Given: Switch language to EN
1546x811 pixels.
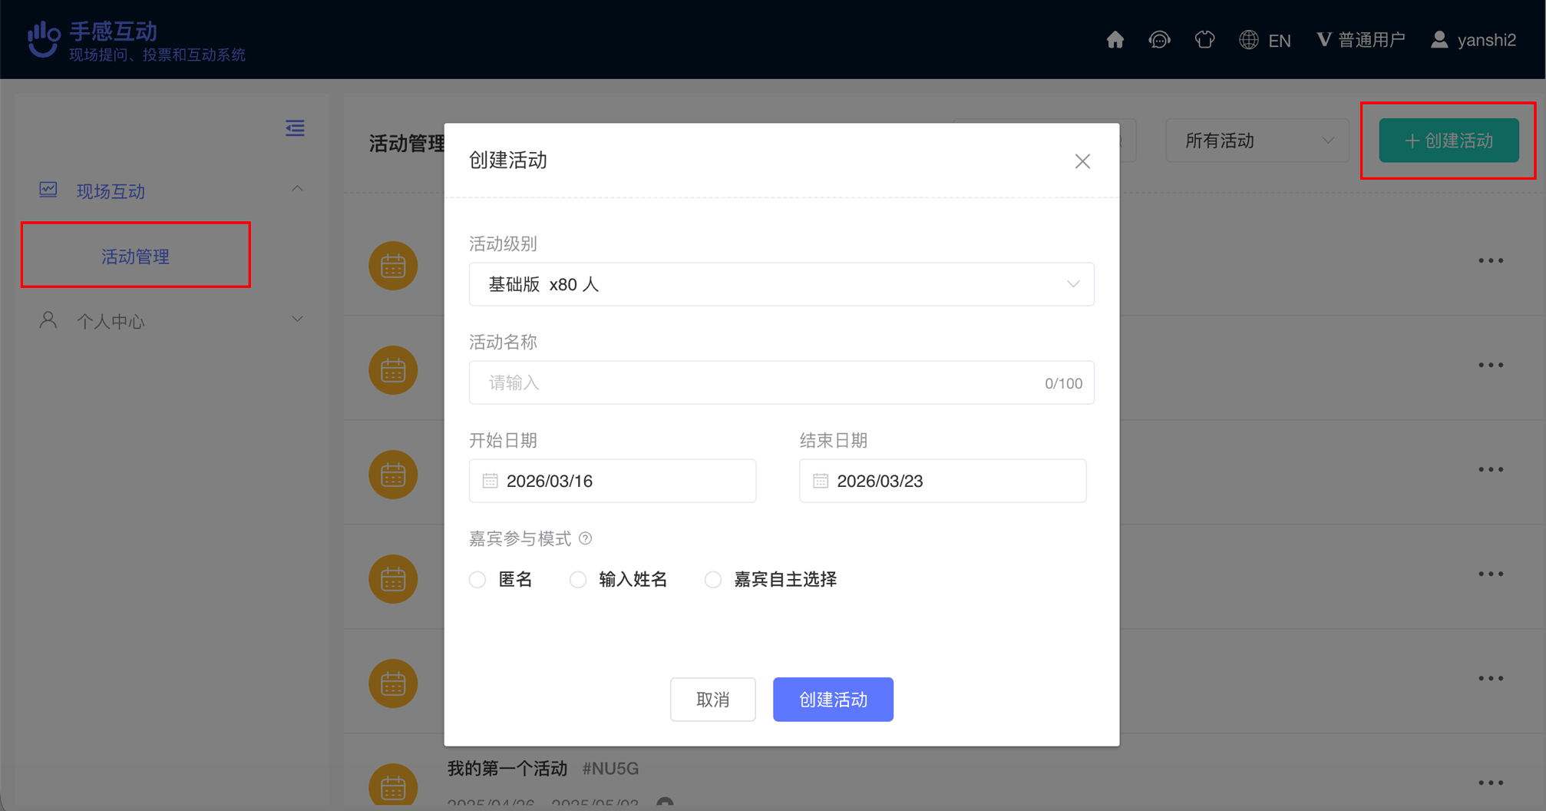Looking at the screenshot, I should click(1280, 41).
